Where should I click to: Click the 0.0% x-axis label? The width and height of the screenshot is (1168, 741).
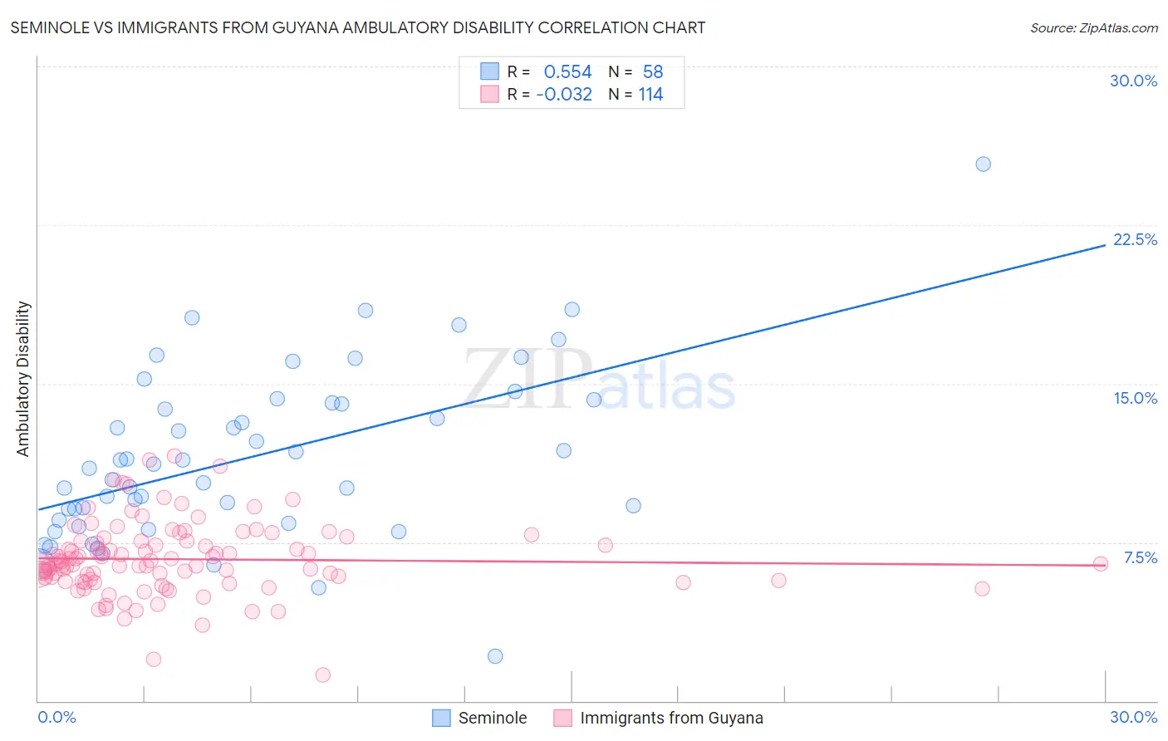(56, 717)
